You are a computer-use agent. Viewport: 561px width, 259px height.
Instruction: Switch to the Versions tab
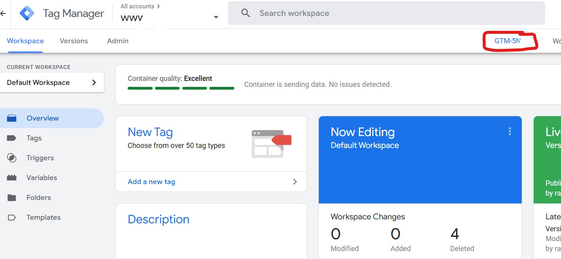coord(74,41)
